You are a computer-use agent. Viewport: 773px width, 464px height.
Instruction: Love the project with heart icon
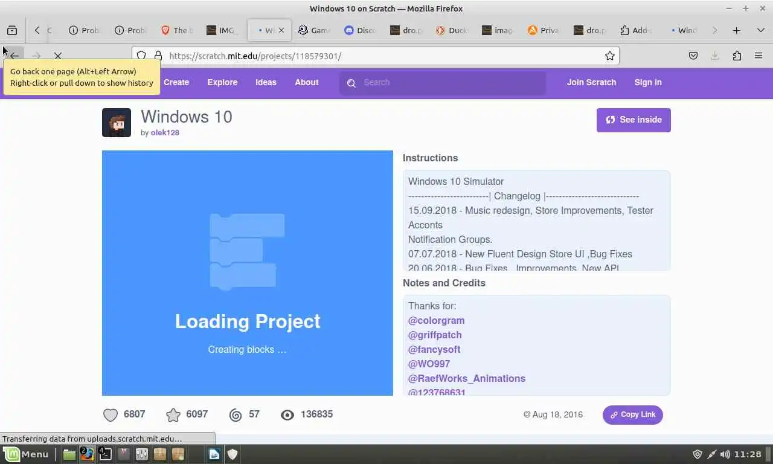click(111, 414)
